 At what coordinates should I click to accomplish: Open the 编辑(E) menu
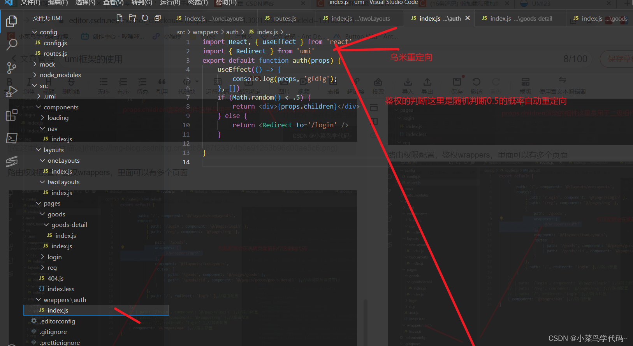[58, 3]
